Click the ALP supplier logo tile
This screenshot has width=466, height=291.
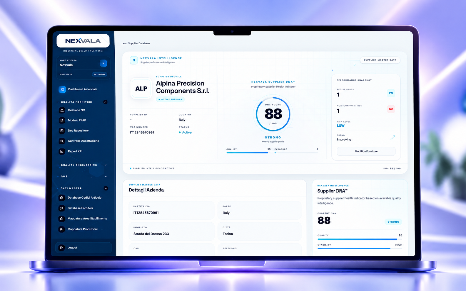pyautogui.click(x=141, y=89)
